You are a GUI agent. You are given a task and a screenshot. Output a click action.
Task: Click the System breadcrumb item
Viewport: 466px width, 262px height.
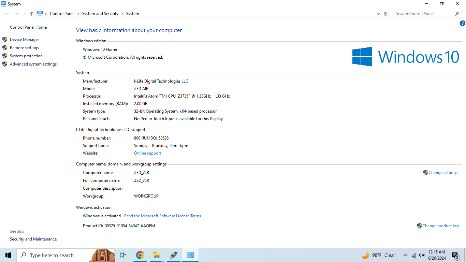(x=133, y=14)
